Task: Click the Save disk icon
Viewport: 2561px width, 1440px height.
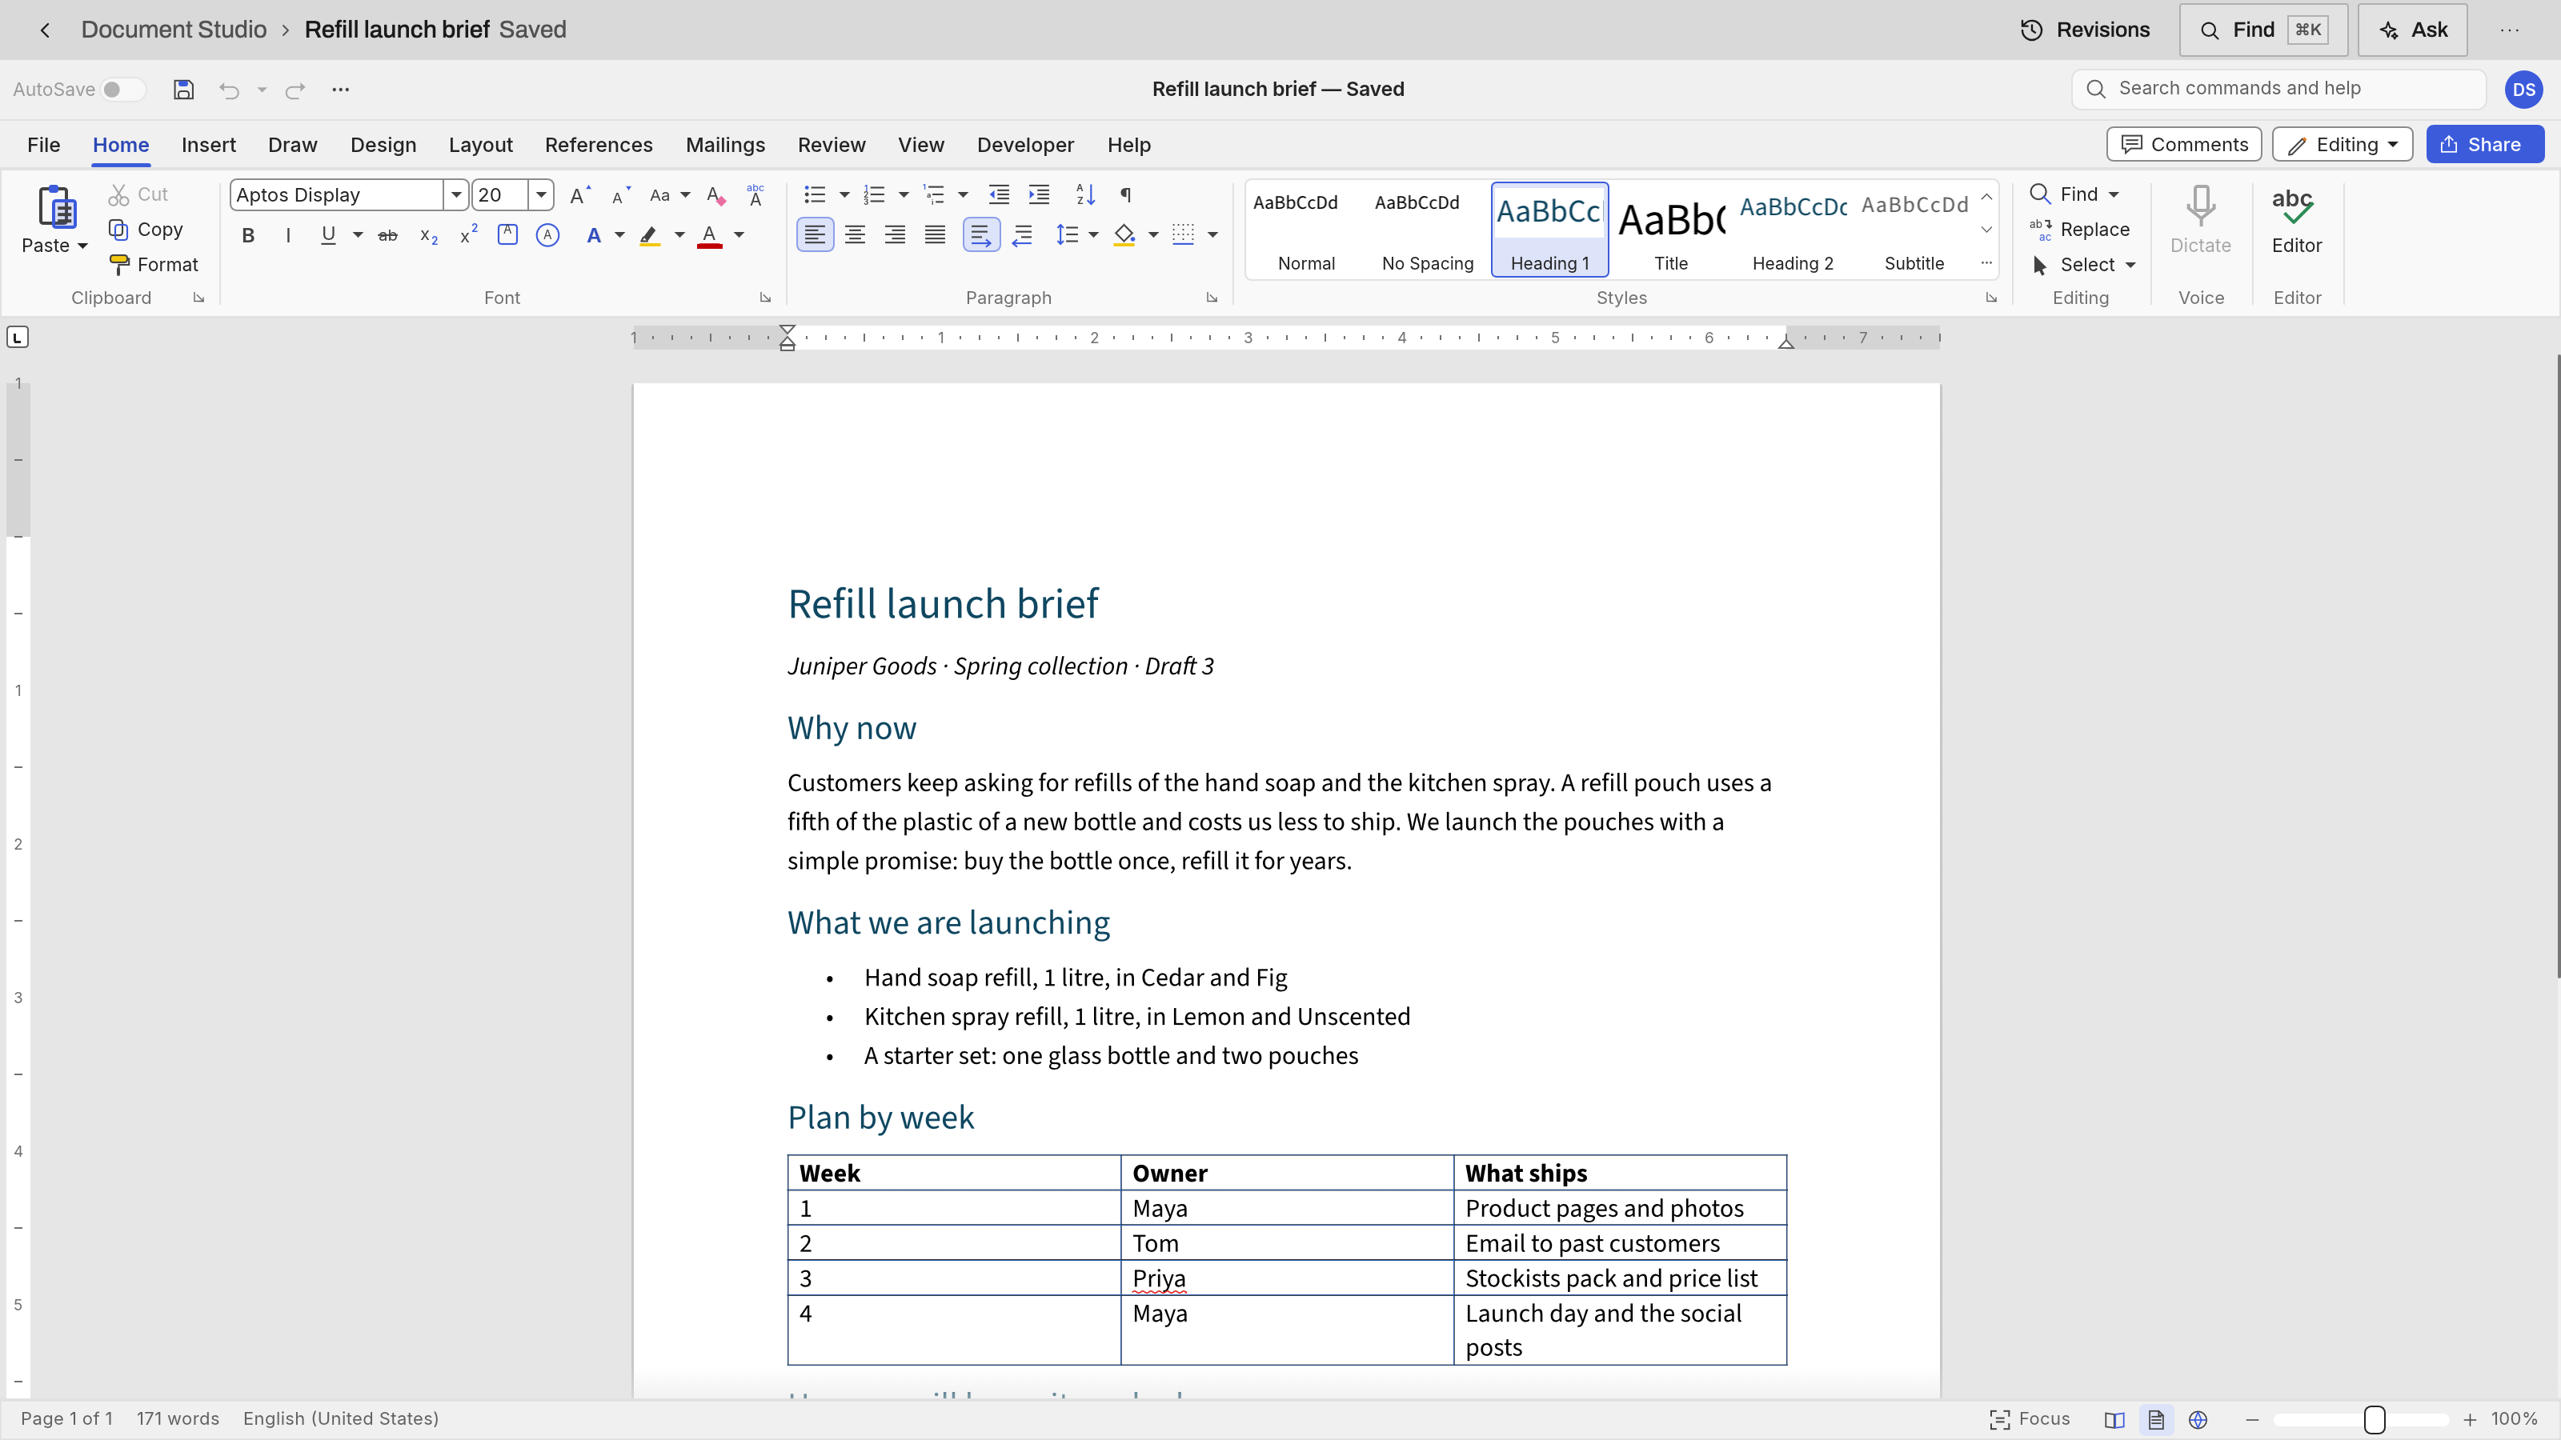Action: (183, 90)
